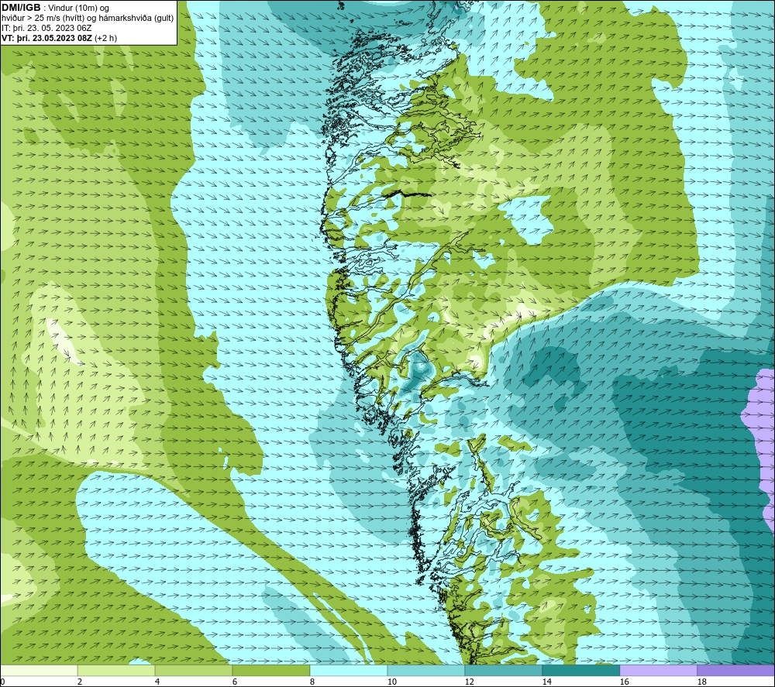The image size is (775, 687).
Task: Click the legend value '8'
Action: tap(312, 682)
